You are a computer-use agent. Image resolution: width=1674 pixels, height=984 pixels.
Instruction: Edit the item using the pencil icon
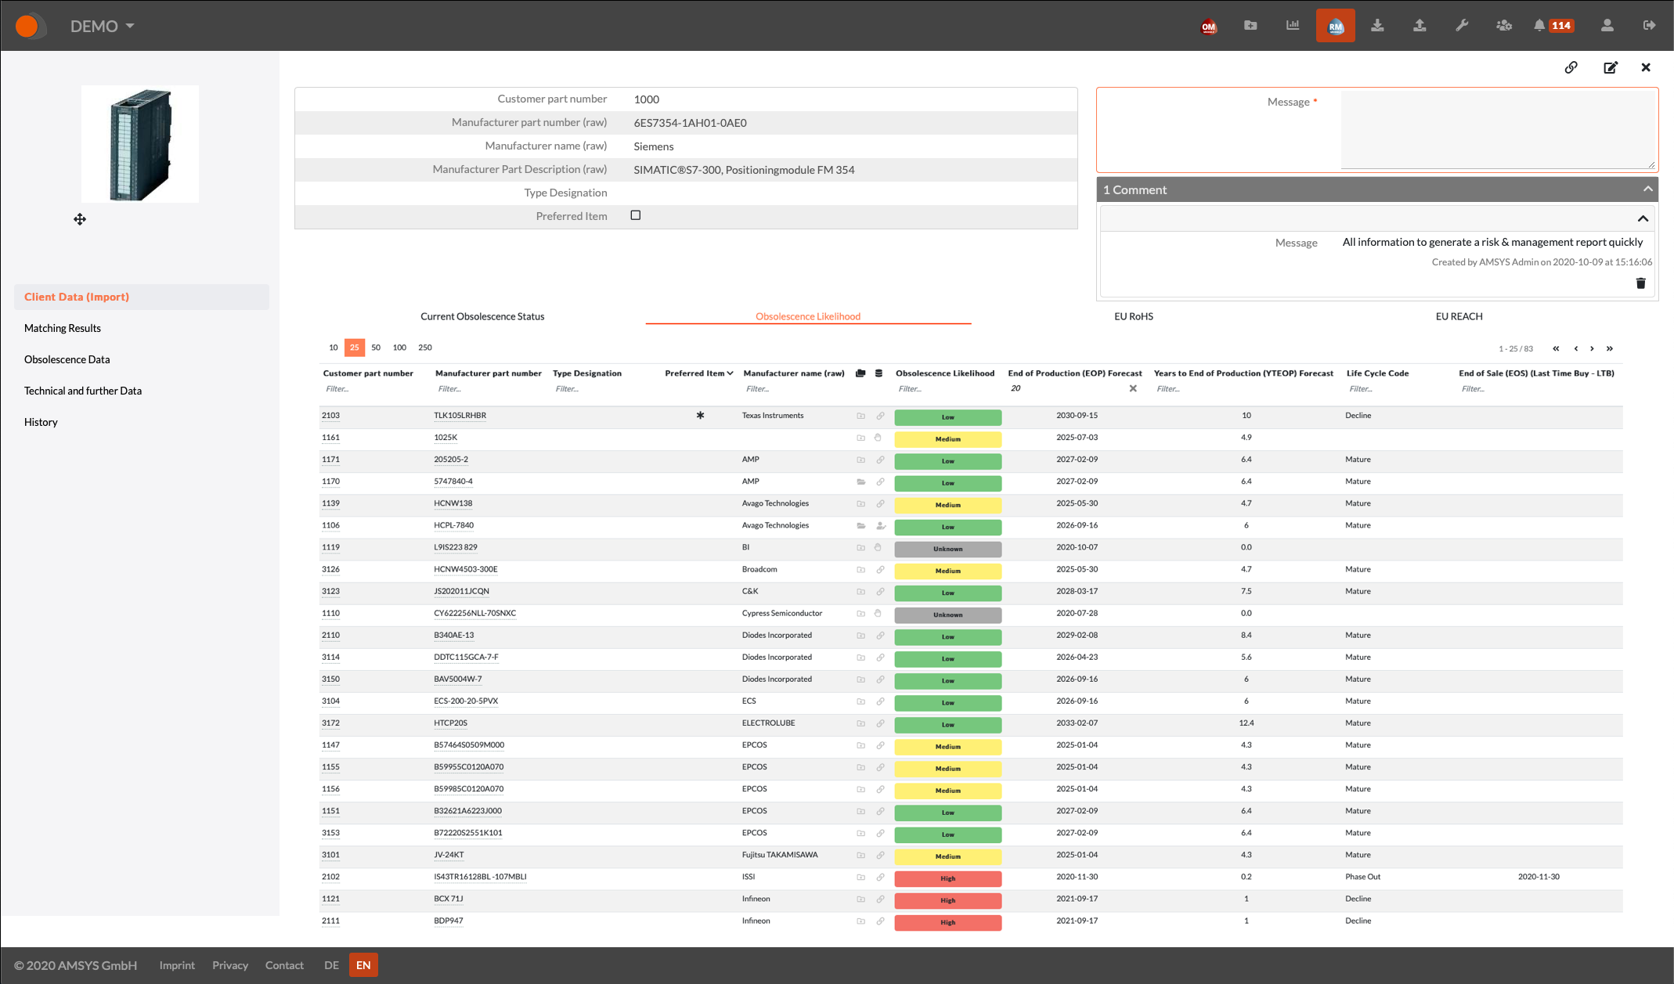(1610, 67)
